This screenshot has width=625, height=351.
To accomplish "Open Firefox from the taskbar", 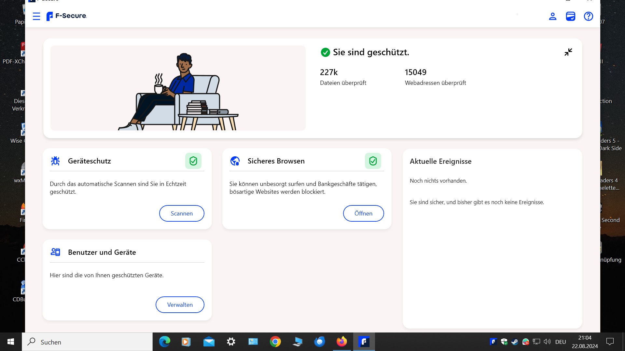I will coord(341,342).
